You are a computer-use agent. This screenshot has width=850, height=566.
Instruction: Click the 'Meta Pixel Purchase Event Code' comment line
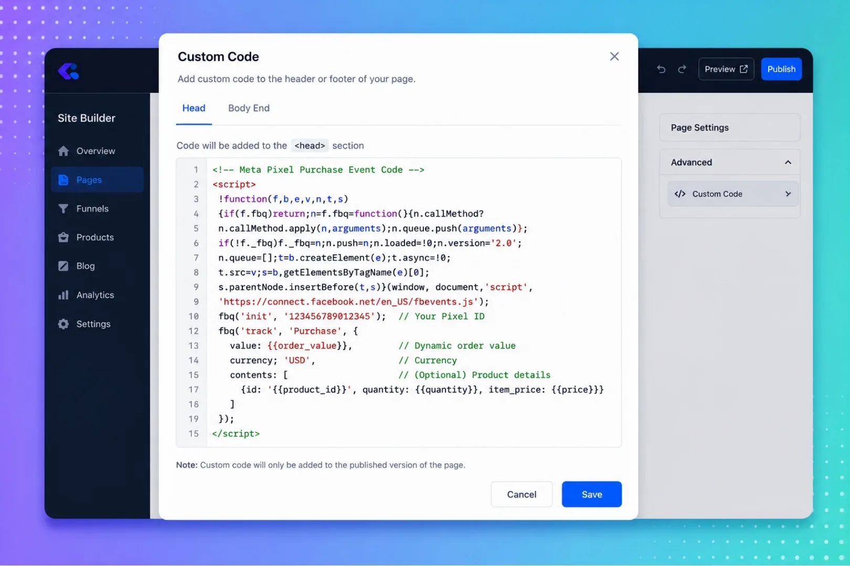coord(318,170)
